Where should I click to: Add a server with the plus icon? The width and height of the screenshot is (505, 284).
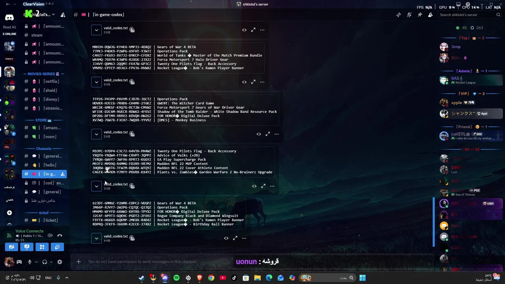pos(9,213)
